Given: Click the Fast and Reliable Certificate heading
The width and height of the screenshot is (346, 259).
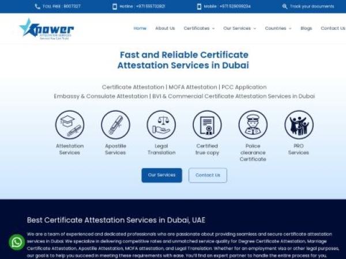Looking at the screenshot, I should point(183,60).
